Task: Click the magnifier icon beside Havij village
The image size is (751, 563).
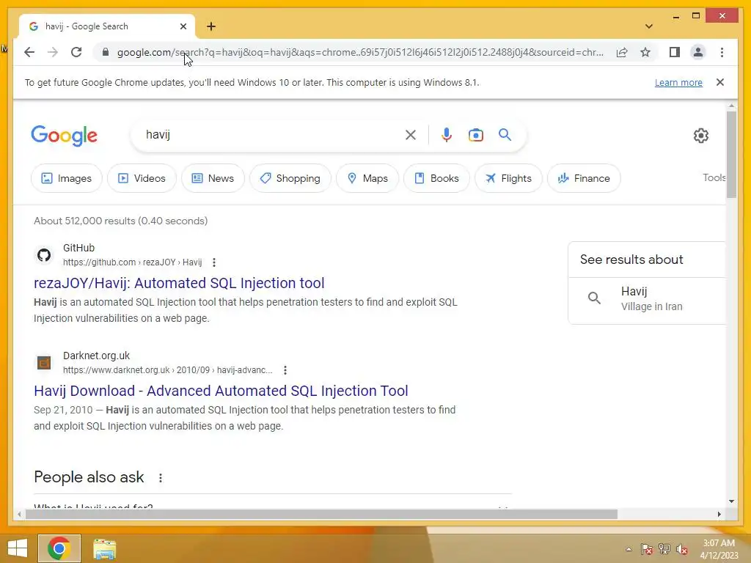Action: [594, 298]
